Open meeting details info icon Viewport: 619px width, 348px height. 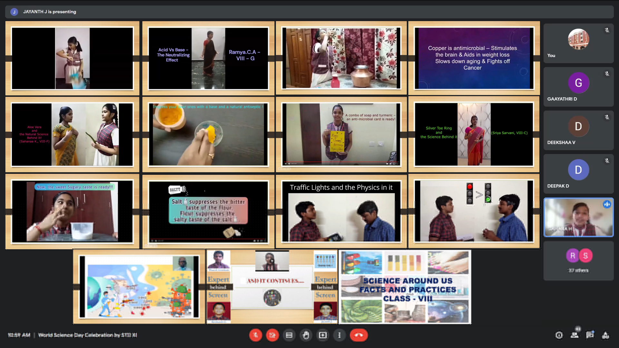(559, 335)
